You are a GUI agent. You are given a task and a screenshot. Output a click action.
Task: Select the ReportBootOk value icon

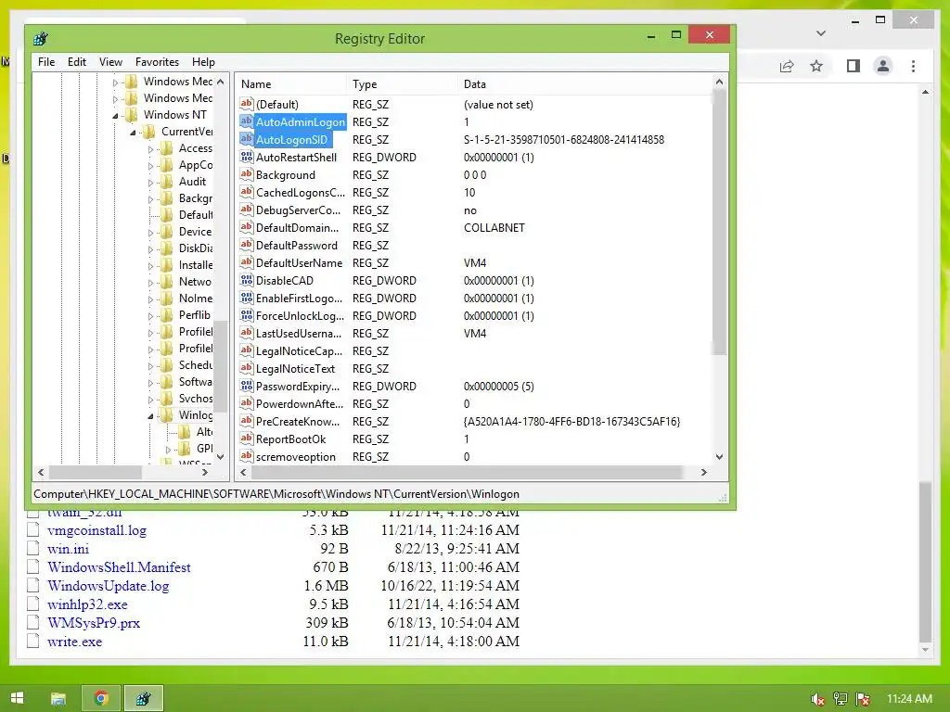246,439
